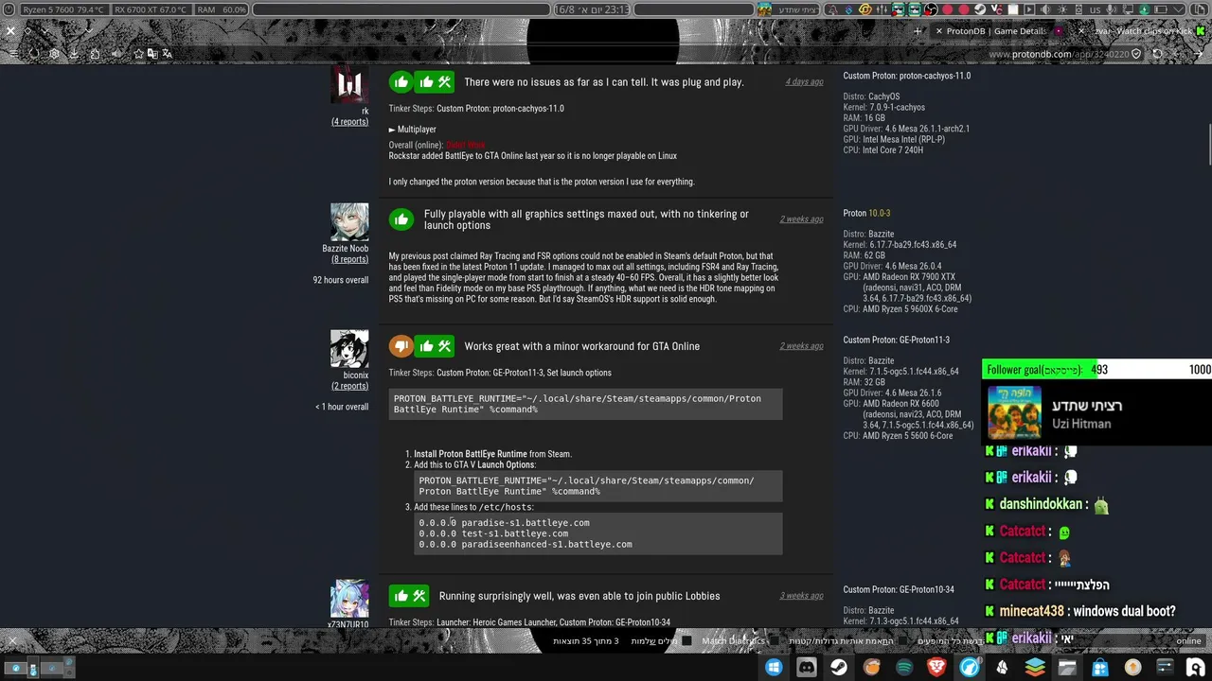
Task: Open rk's (4 reports) link
Action: 349,122
